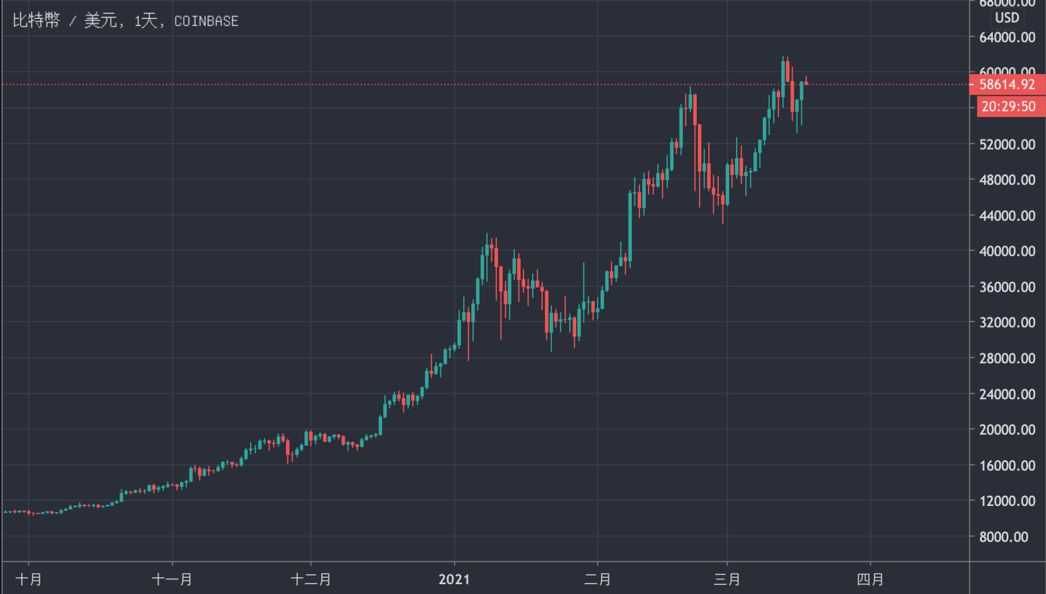
Task: Click the 1天 interval text in title
Action: click(x=145, y=21)
